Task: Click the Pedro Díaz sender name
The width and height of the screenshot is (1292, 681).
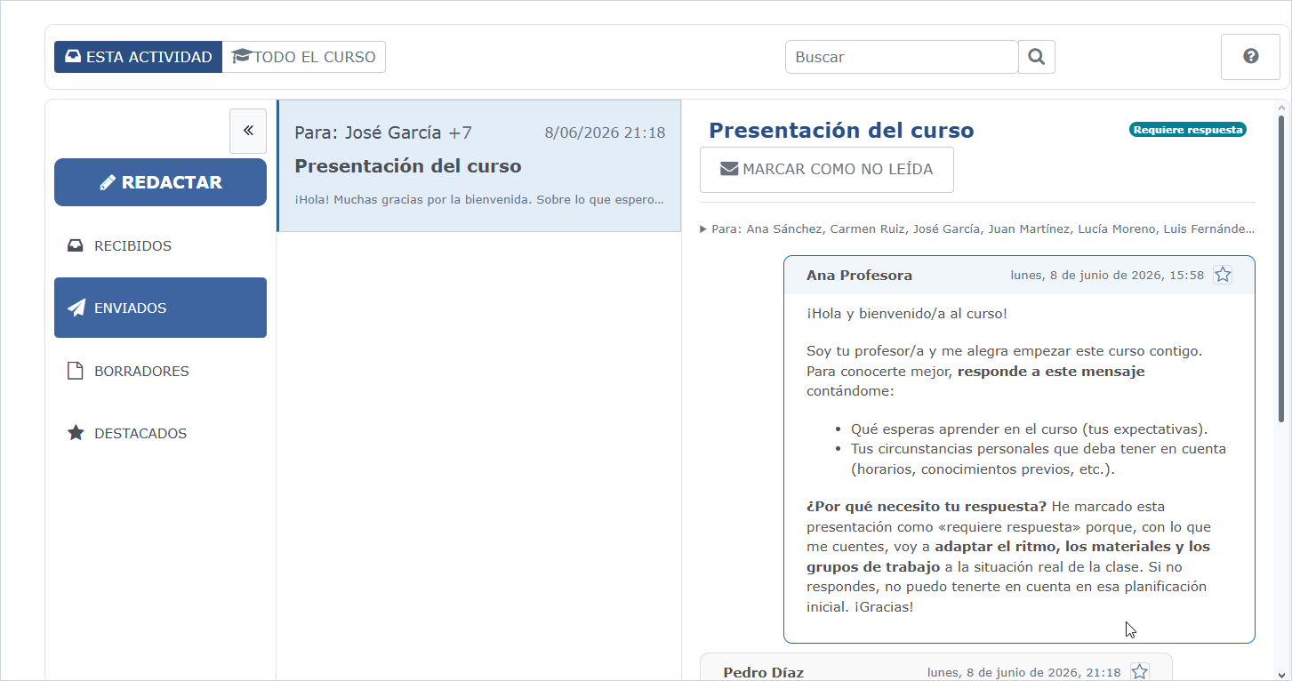Action: (x=763, y=673)
